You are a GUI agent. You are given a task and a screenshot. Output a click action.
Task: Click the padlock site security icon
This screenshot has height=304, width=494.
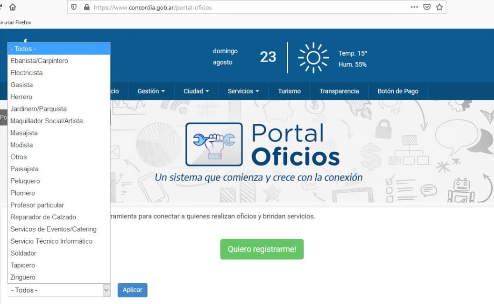coord(86,8)
